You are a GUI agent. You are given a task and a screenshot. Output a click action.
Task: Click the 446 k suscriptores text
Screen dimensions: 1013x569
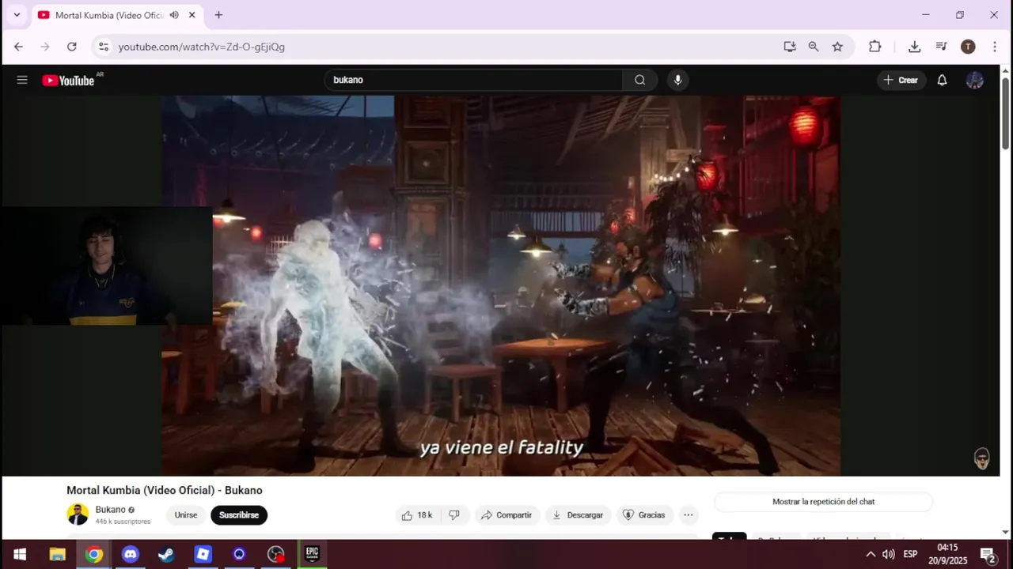(x=123, y=522)
